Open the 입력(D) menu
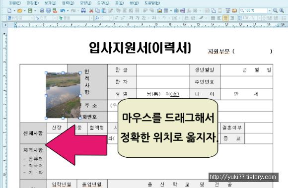 [68, 3]
